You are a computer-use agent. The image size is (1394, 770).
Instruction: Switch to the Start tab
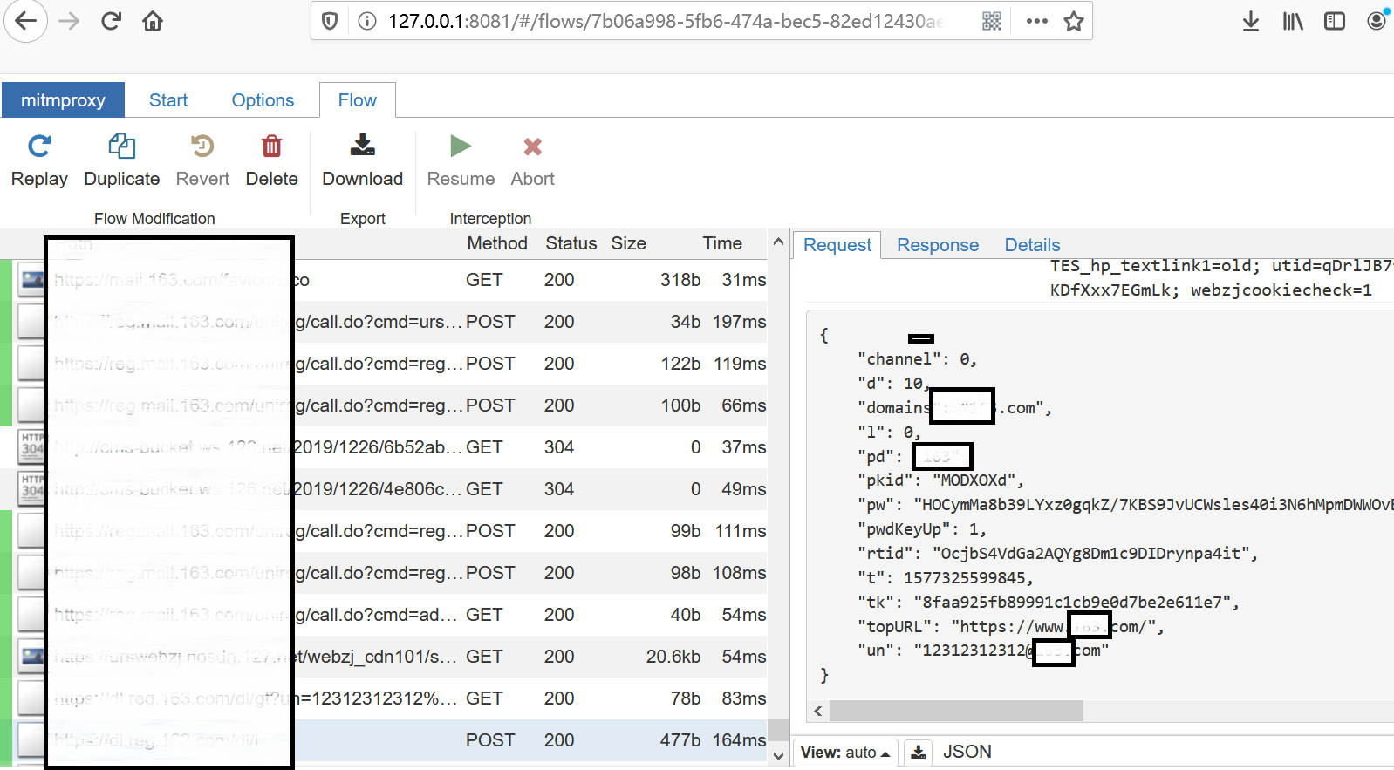click(168, 99)
